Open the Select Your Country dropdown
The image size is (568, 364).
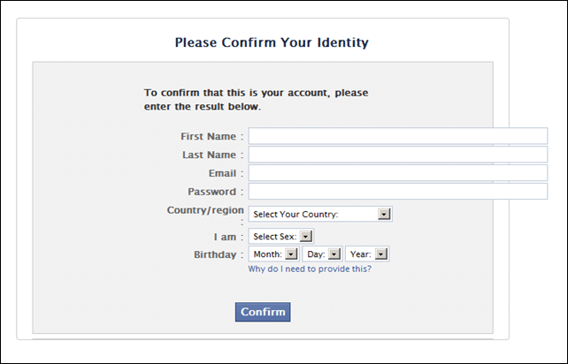[x=320, y=214]
